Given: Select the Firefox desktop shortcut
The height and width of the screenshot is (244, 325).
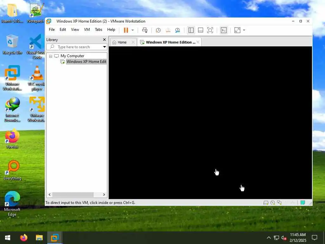Looking at the screenshot, I should 12,139.
